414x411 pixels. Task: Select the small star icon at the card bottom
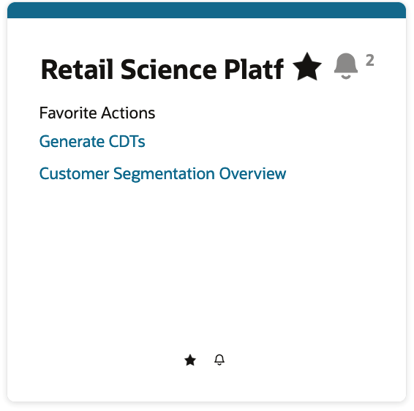pyautogui.click(x=190, y=360)
